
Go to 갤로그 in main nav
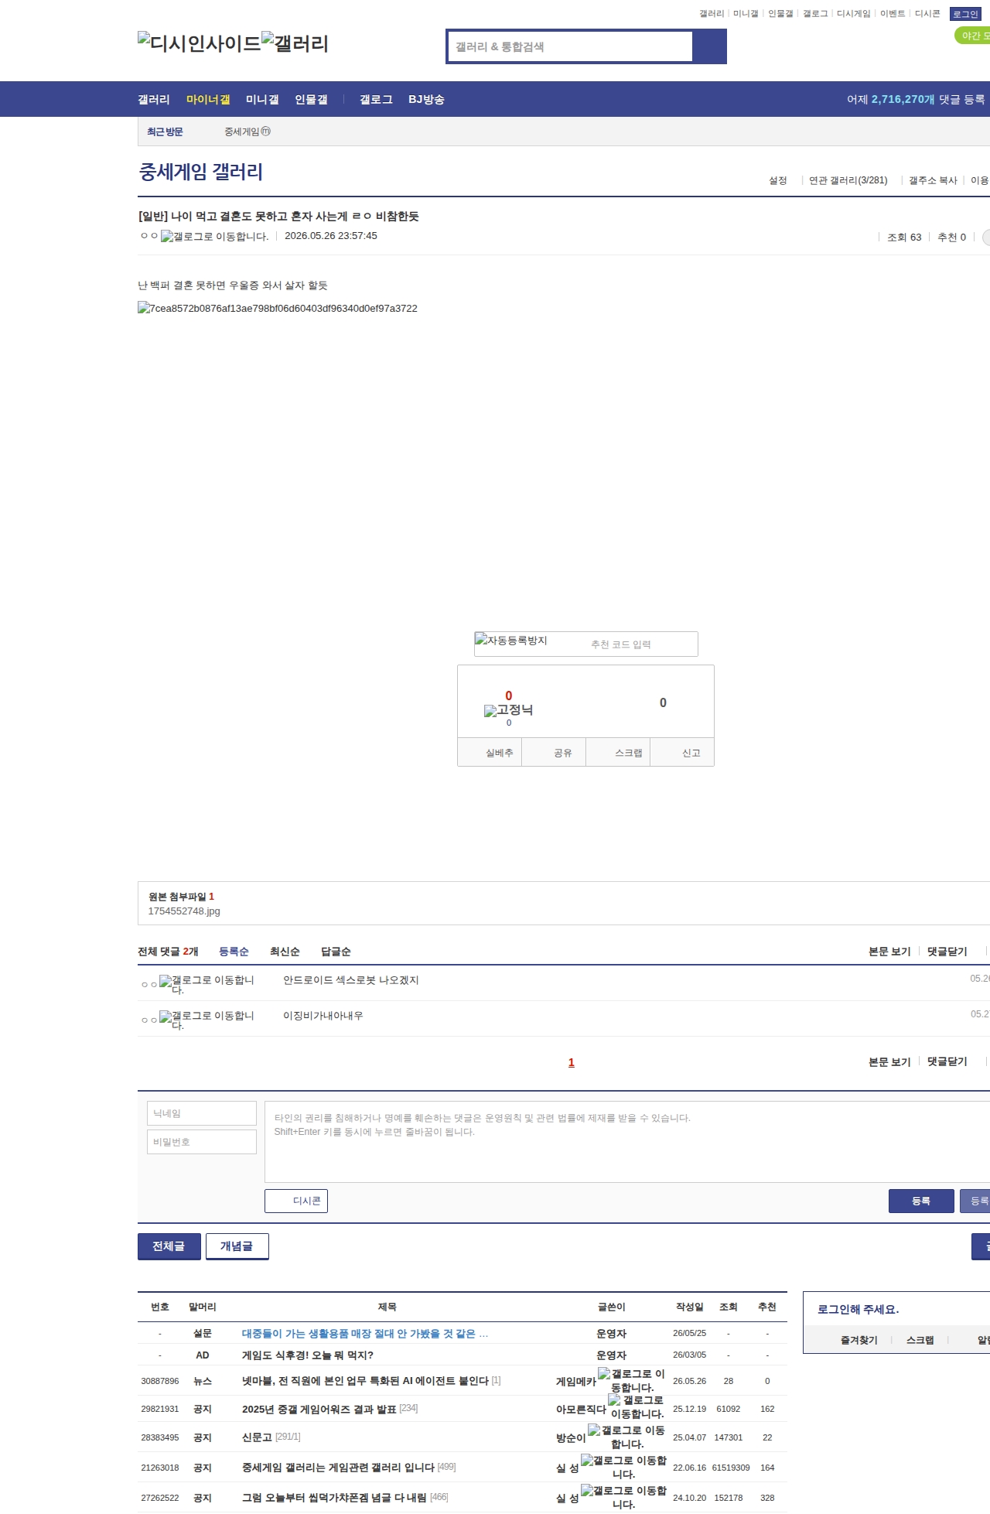point(376,99)
